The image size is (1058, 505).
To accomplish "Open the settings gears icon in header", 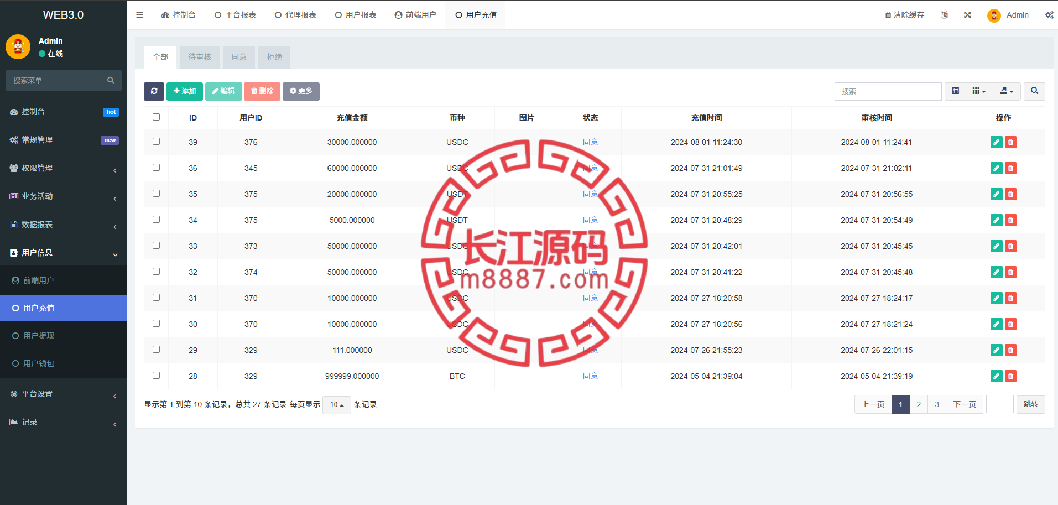I will point(1049,15).
